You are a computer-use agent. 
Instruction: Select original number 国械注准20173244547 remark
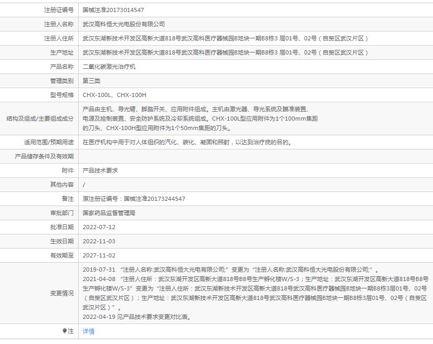[x=134, y=199]
